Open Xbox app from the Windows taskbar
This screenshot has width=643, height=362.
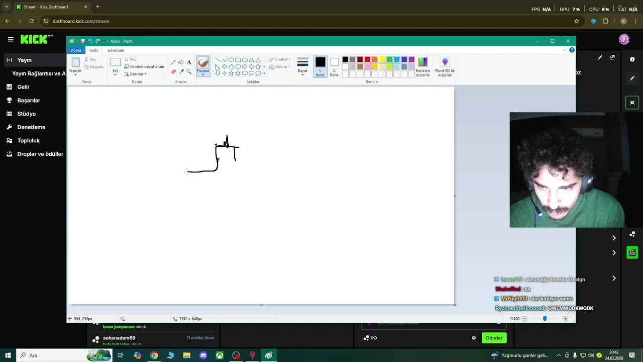tap(220, 355)
